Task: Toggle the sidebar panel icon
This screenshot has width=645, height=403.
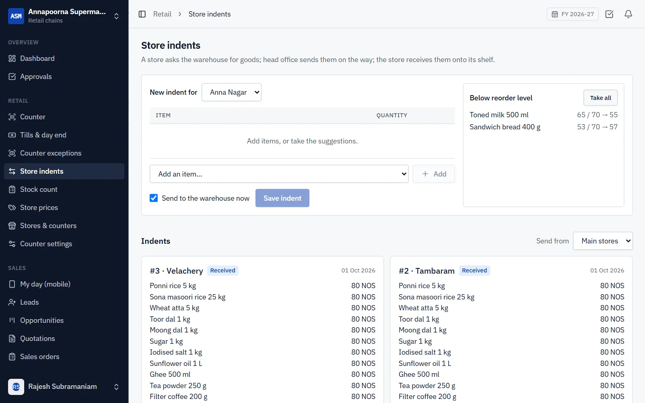Action: click(142, 14)
